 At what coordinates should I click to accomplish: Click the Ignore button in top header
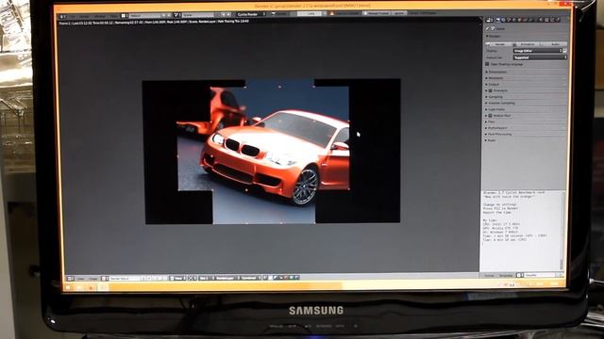click(399, 13)
